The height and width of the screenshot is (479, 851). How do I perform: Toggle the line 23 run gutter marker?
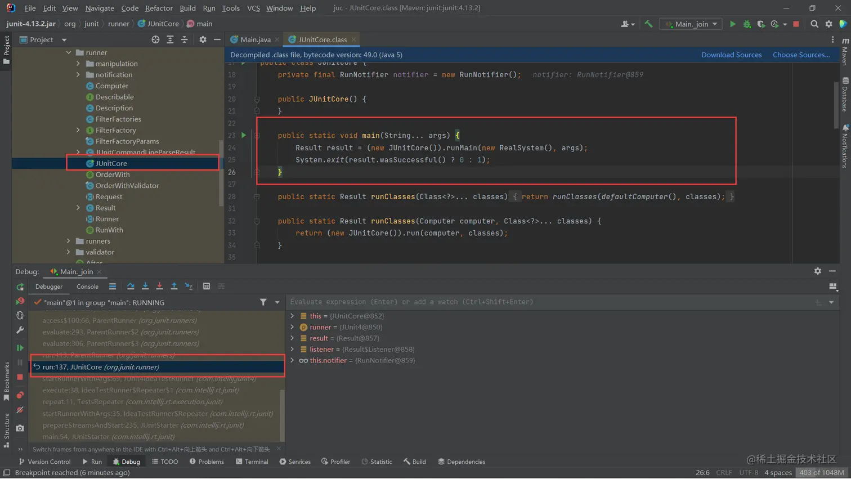pos(244,135)
